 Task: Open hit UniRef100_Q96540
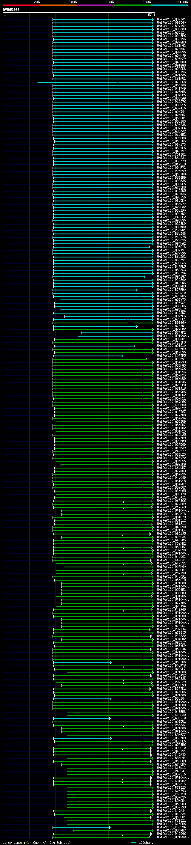[171, 23]
